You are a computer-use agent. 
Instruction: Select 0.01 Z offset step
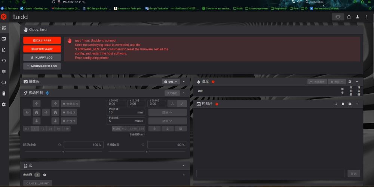click(125, 129)
